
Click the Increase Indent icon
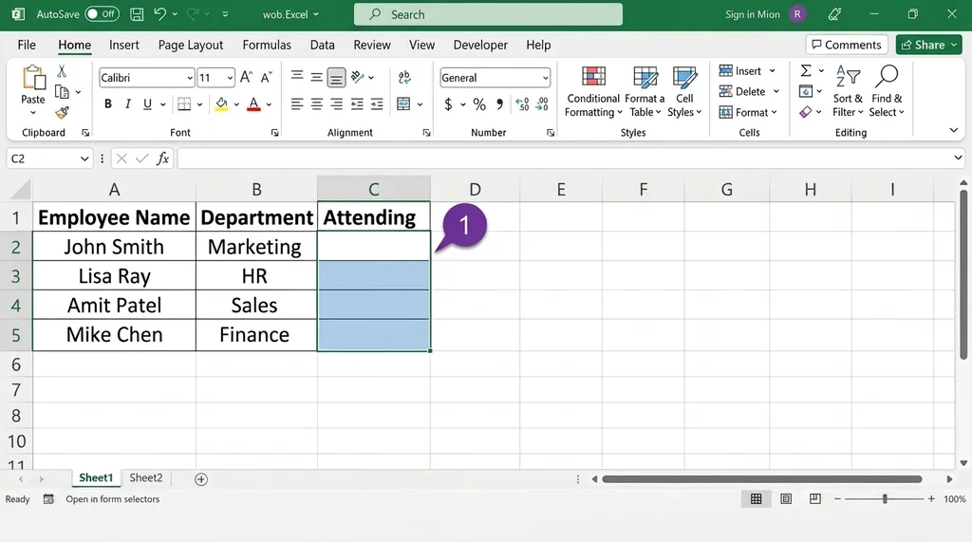click(377, 104)
